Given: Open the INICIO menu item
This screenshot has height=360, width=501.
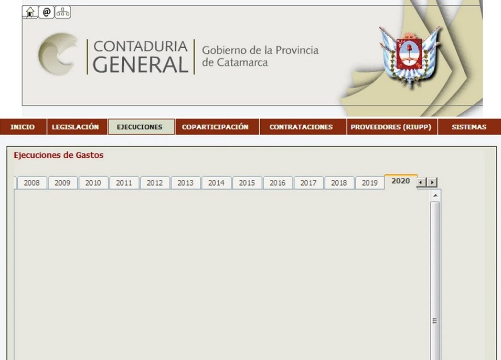Looking at the screenshot, I should coord(23,127).
